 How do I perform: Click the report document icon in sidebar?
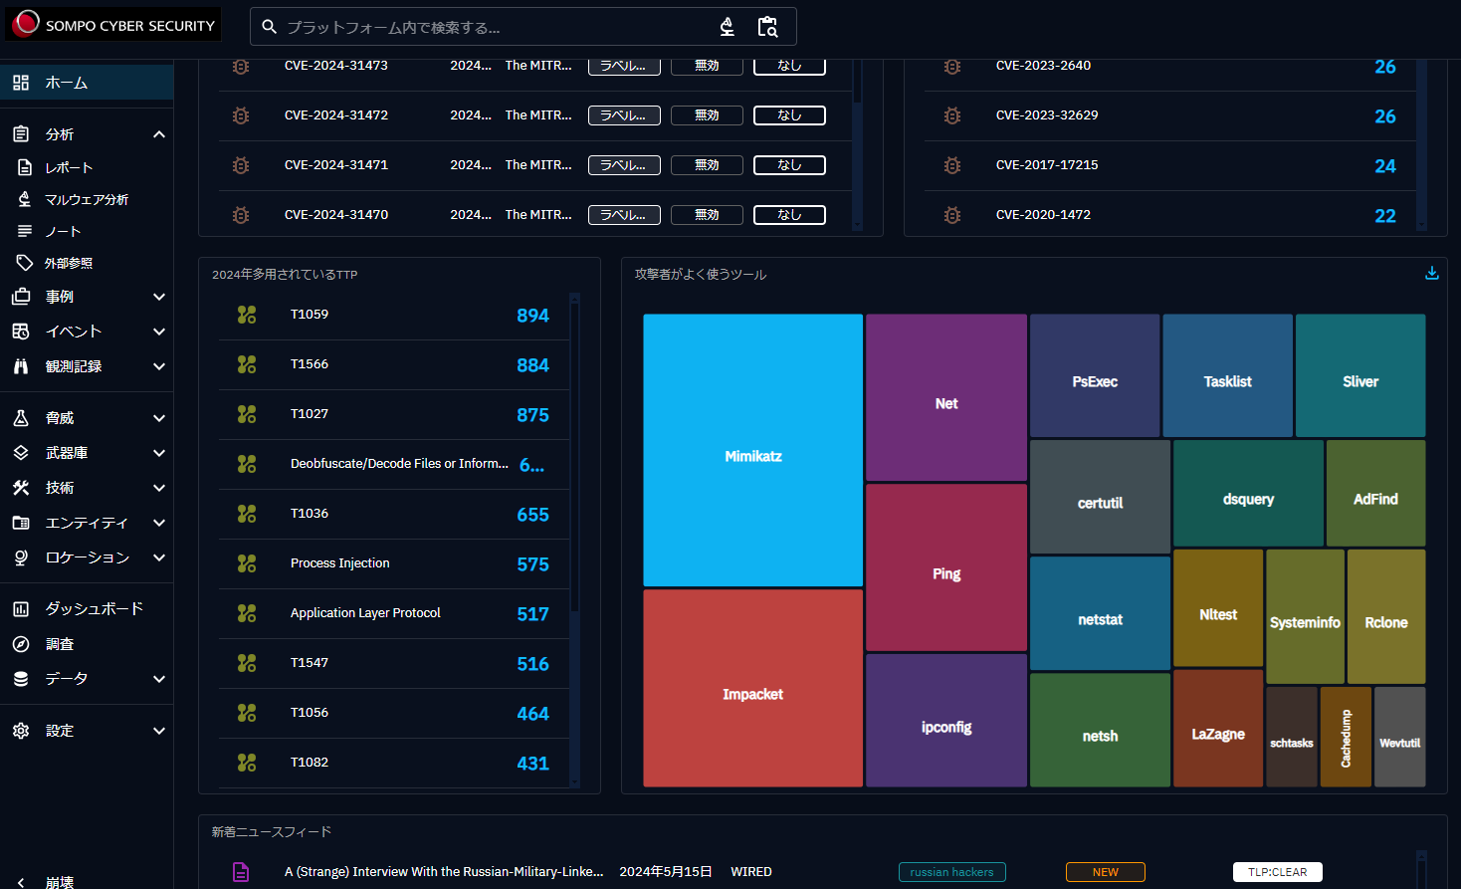click(25, 167)
